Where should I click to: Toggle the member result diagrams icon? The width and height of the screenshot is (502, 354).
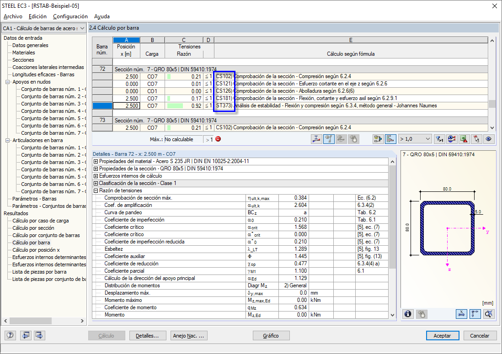[x=329, y=139]
